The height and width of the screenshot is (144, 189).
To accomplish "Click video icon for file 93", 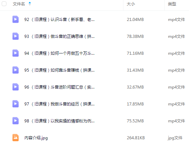I will click(x=16, y=36).
